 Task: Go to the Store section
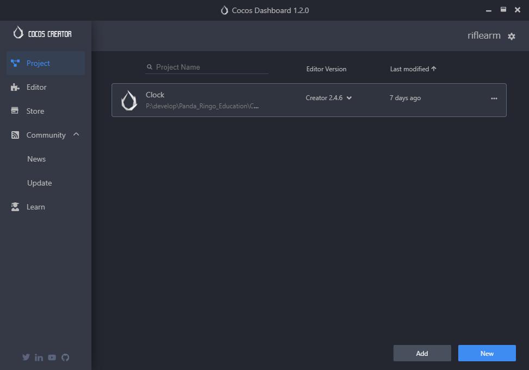tap(46, 111)
